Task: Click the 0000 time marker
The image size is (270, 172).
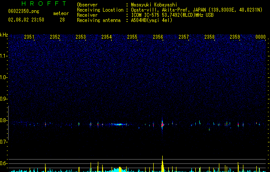Action: (261, 37)
